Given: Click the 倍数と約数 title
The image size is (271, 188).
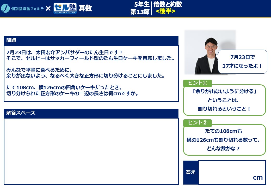Looking at the screenshot, I should pos(168,4).
